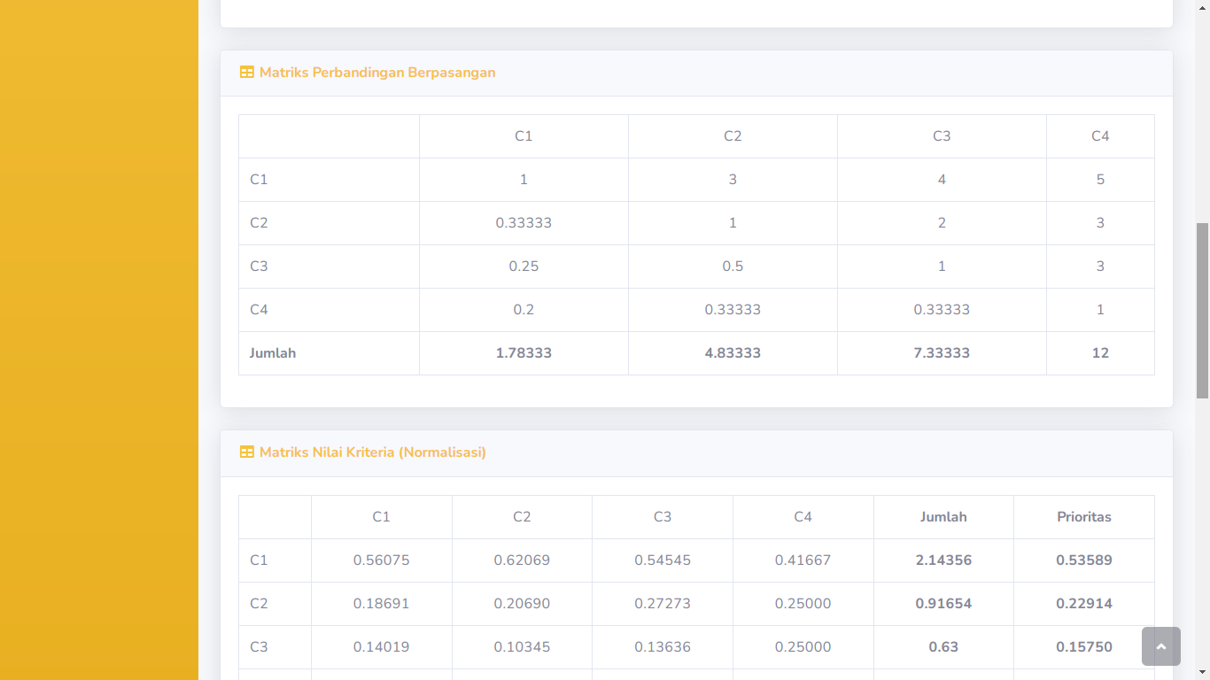
Task: Click the C1 column header in the normalization table
Action: pyautogui.click(x=381, y=517)
